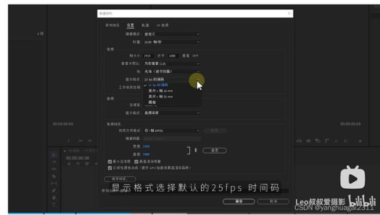
Task: Click the 取消 button
Action: 274,201
